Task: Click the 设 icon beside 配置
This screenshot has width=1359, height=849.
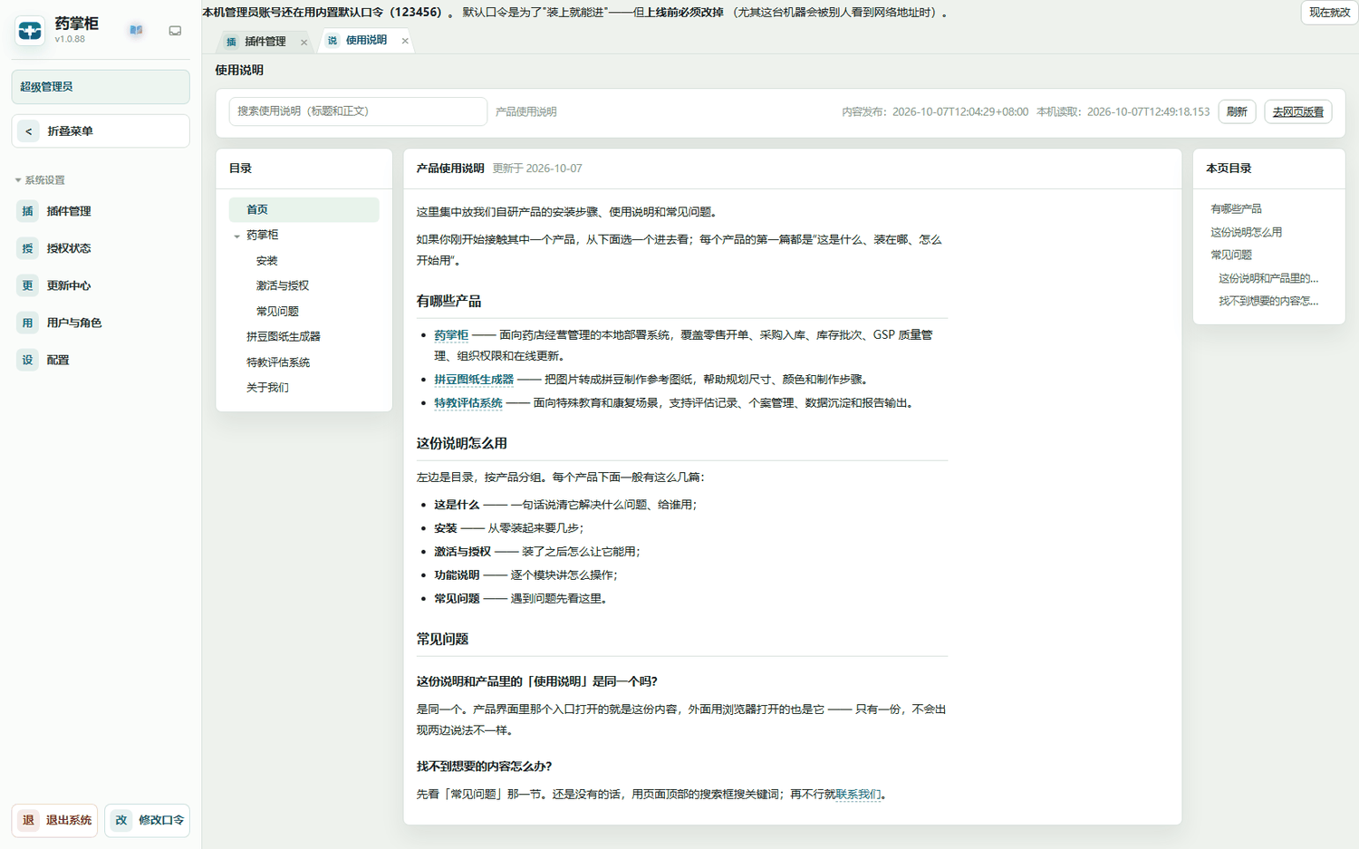Action: (28, 360)
